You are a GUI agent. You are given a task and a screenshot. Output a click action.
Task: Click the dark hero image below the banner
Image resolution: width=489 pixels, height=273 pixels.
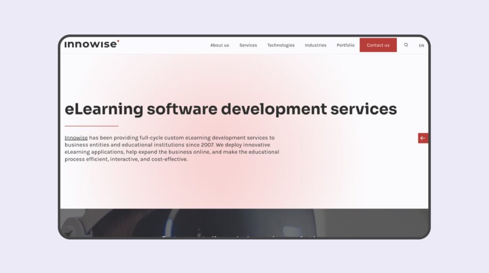[x=244, y=223]
